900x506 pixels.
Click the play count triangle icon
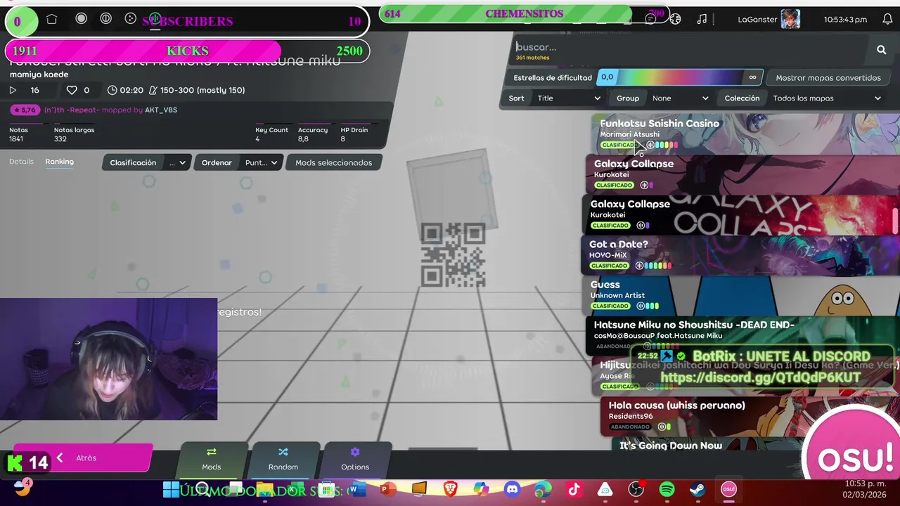coord(13,90)
